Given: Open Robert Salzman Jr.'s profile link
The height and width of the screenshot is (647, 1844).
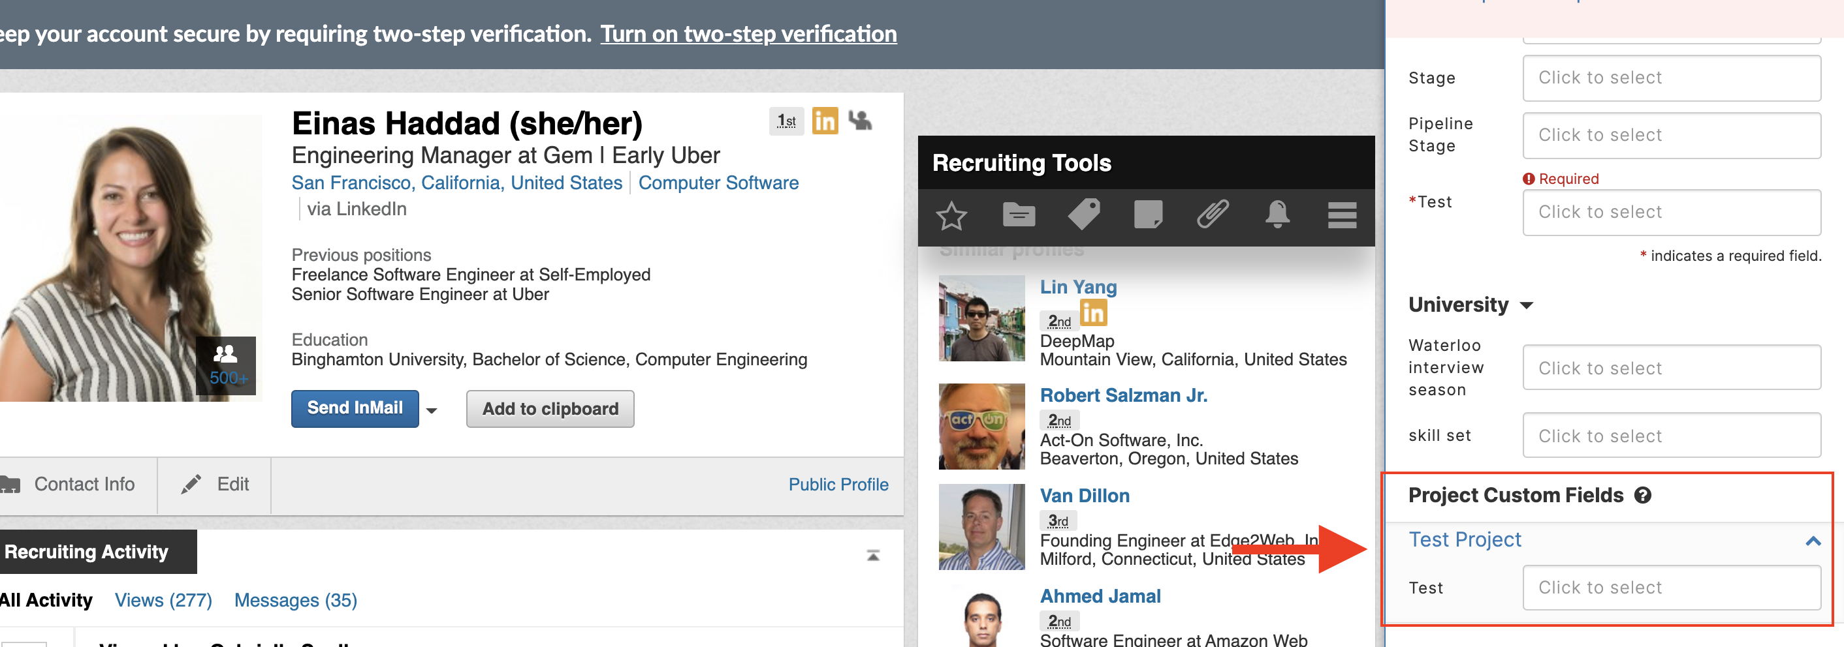Looking at the screenshot, I should point(1123,395).
